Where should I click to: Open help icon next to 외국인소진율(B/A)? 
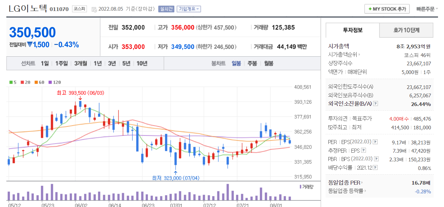tap(376, 104)
